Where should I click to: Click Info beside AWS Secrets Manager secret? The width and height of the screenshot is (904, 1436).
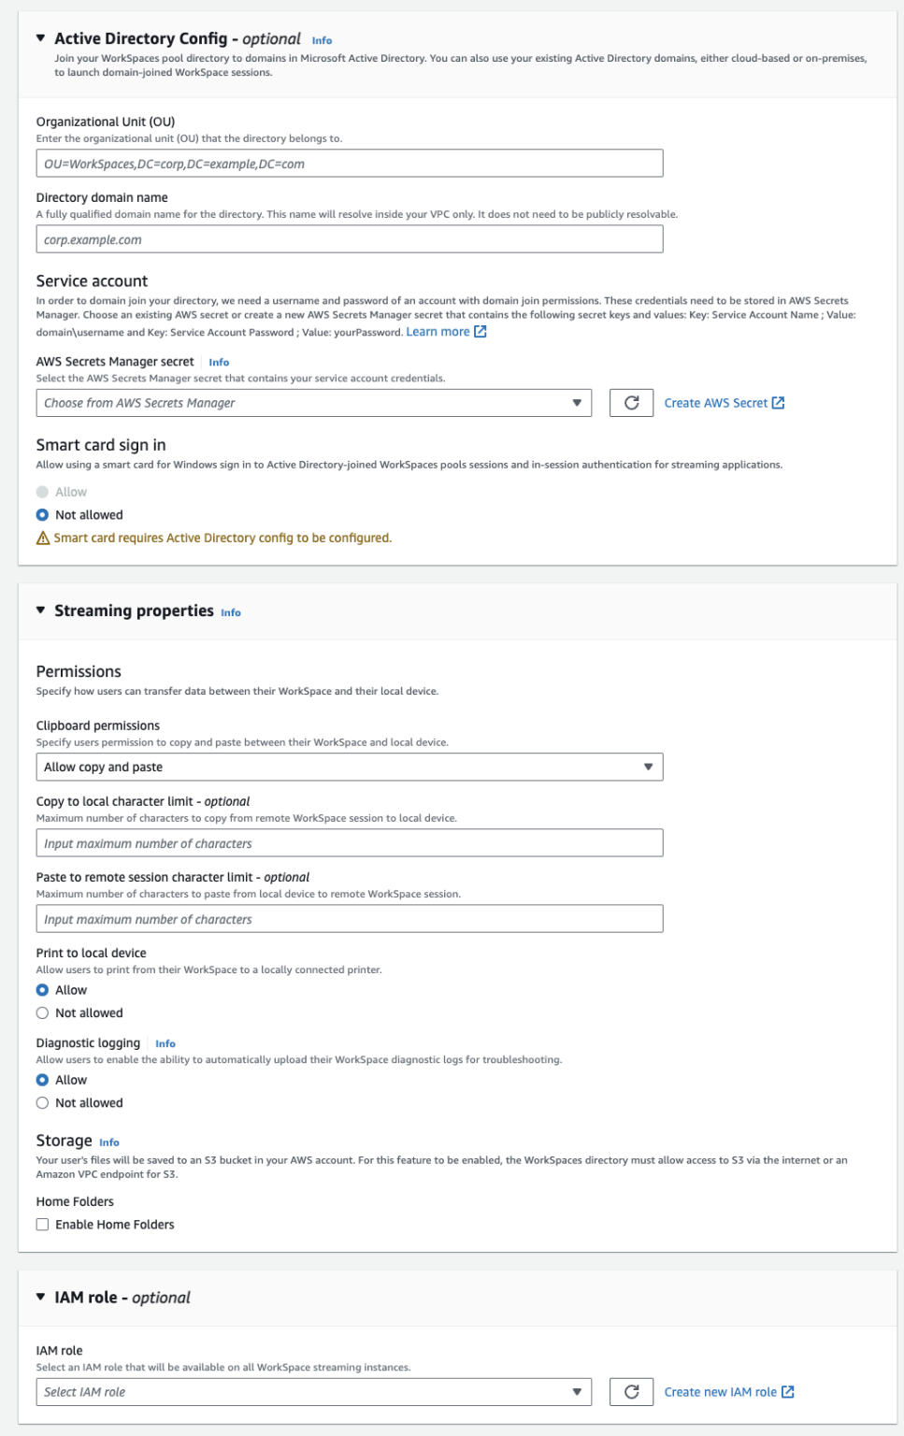click(x=218, y=363)
